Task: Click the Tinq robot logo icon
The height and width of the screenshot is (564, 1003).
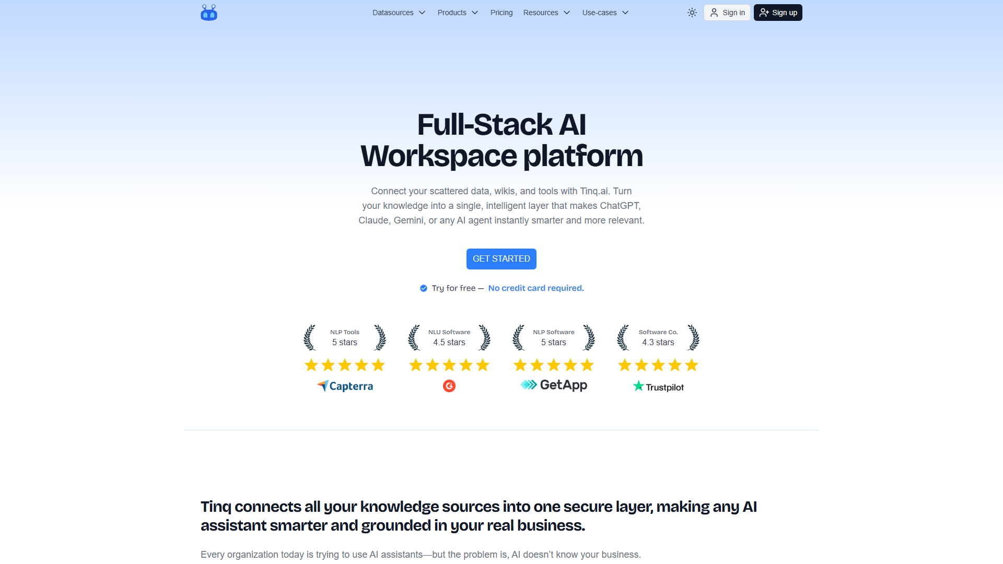Action: click(x=208, y=13)
